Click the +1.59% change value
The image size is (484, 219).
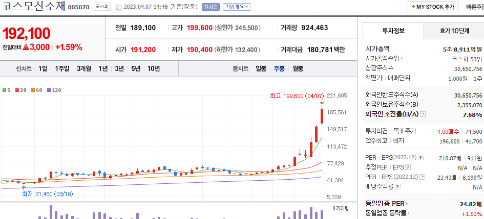pyautogui.click(x=69, y=47)
